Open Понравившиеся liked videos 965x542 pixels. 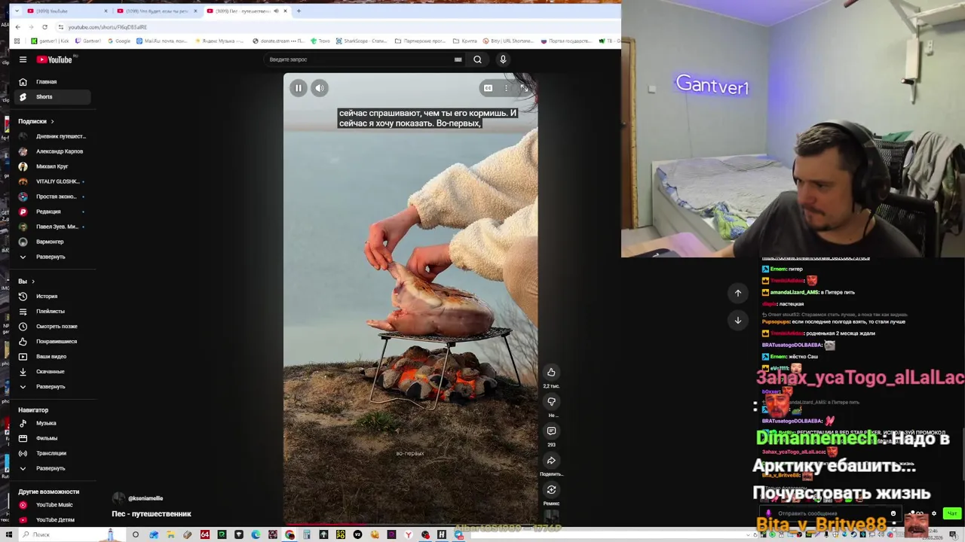click(x=52, y=341)
